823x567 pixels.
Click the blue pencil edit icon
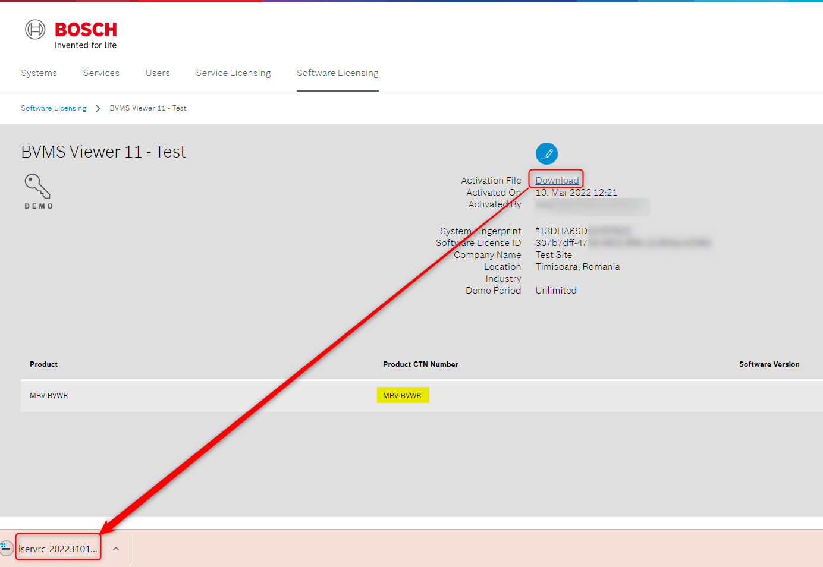[x=546, y=153]
